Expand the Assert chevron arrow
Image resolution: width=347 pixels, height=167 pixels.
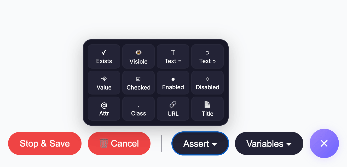coord(215,144)
